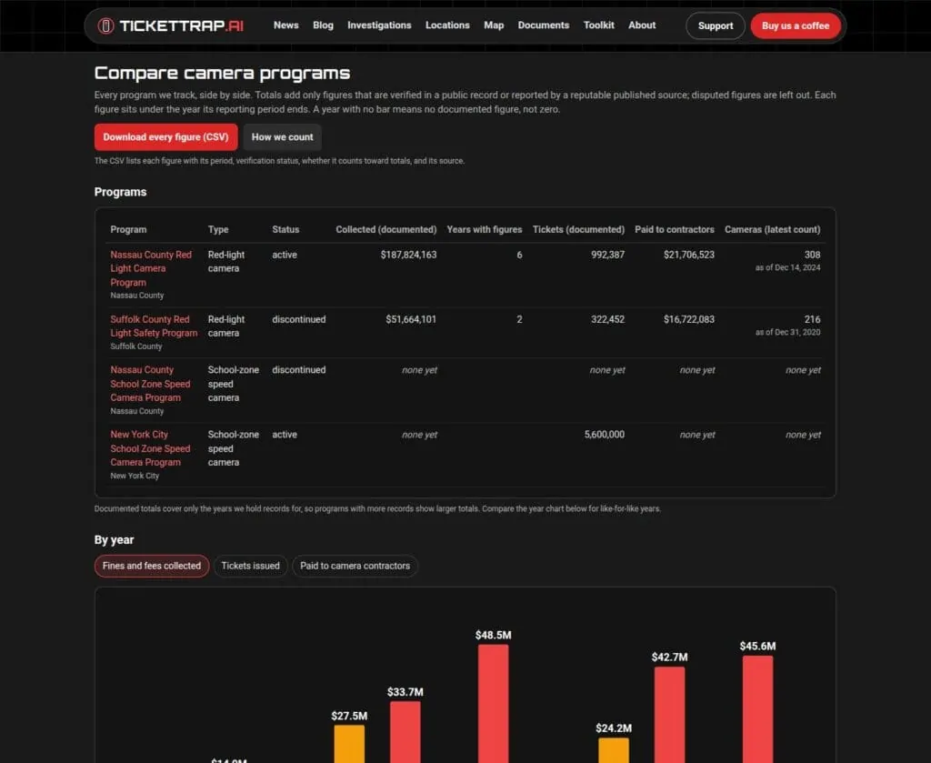The height and width of the screenshot is (763, 931).
Task: Click the 216 cameras count
Action: click(812, 319)
